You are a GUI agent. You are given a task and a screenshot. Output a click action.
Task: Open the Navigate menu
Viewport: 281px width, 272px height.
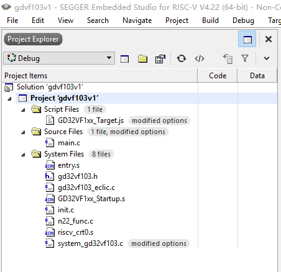pyautogui.click(x=137, y=20)
